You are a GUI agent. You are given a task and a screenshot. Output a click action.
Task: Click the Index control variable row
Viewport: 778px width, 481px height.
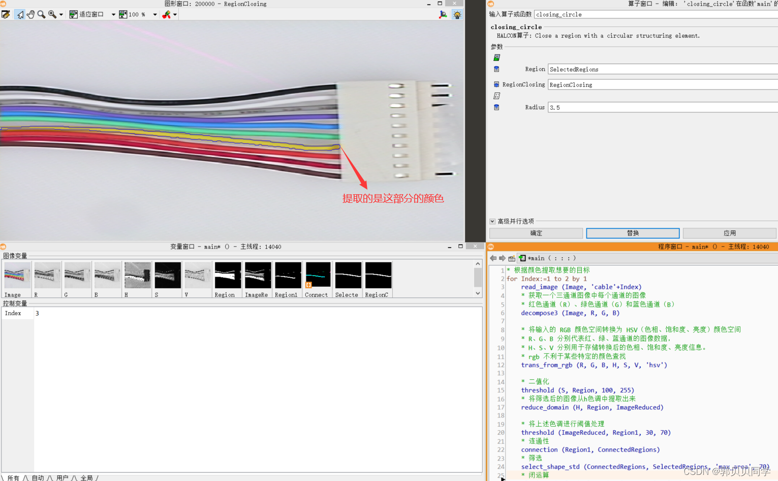(242, 313)
